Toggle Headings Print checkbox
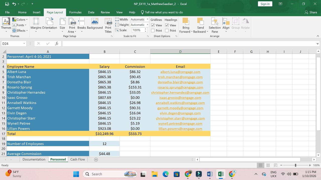 click(x=167, y=30)
